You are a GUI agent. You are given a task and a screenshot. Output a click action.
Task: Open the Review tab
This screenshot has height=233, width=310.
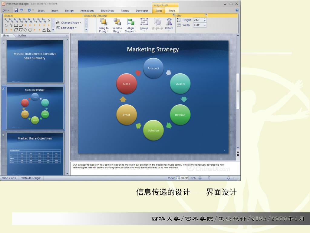(125, 11)
